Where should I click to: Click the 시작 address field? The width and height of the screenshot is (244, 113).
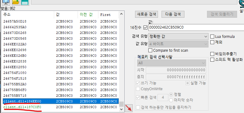pos(176,70)
